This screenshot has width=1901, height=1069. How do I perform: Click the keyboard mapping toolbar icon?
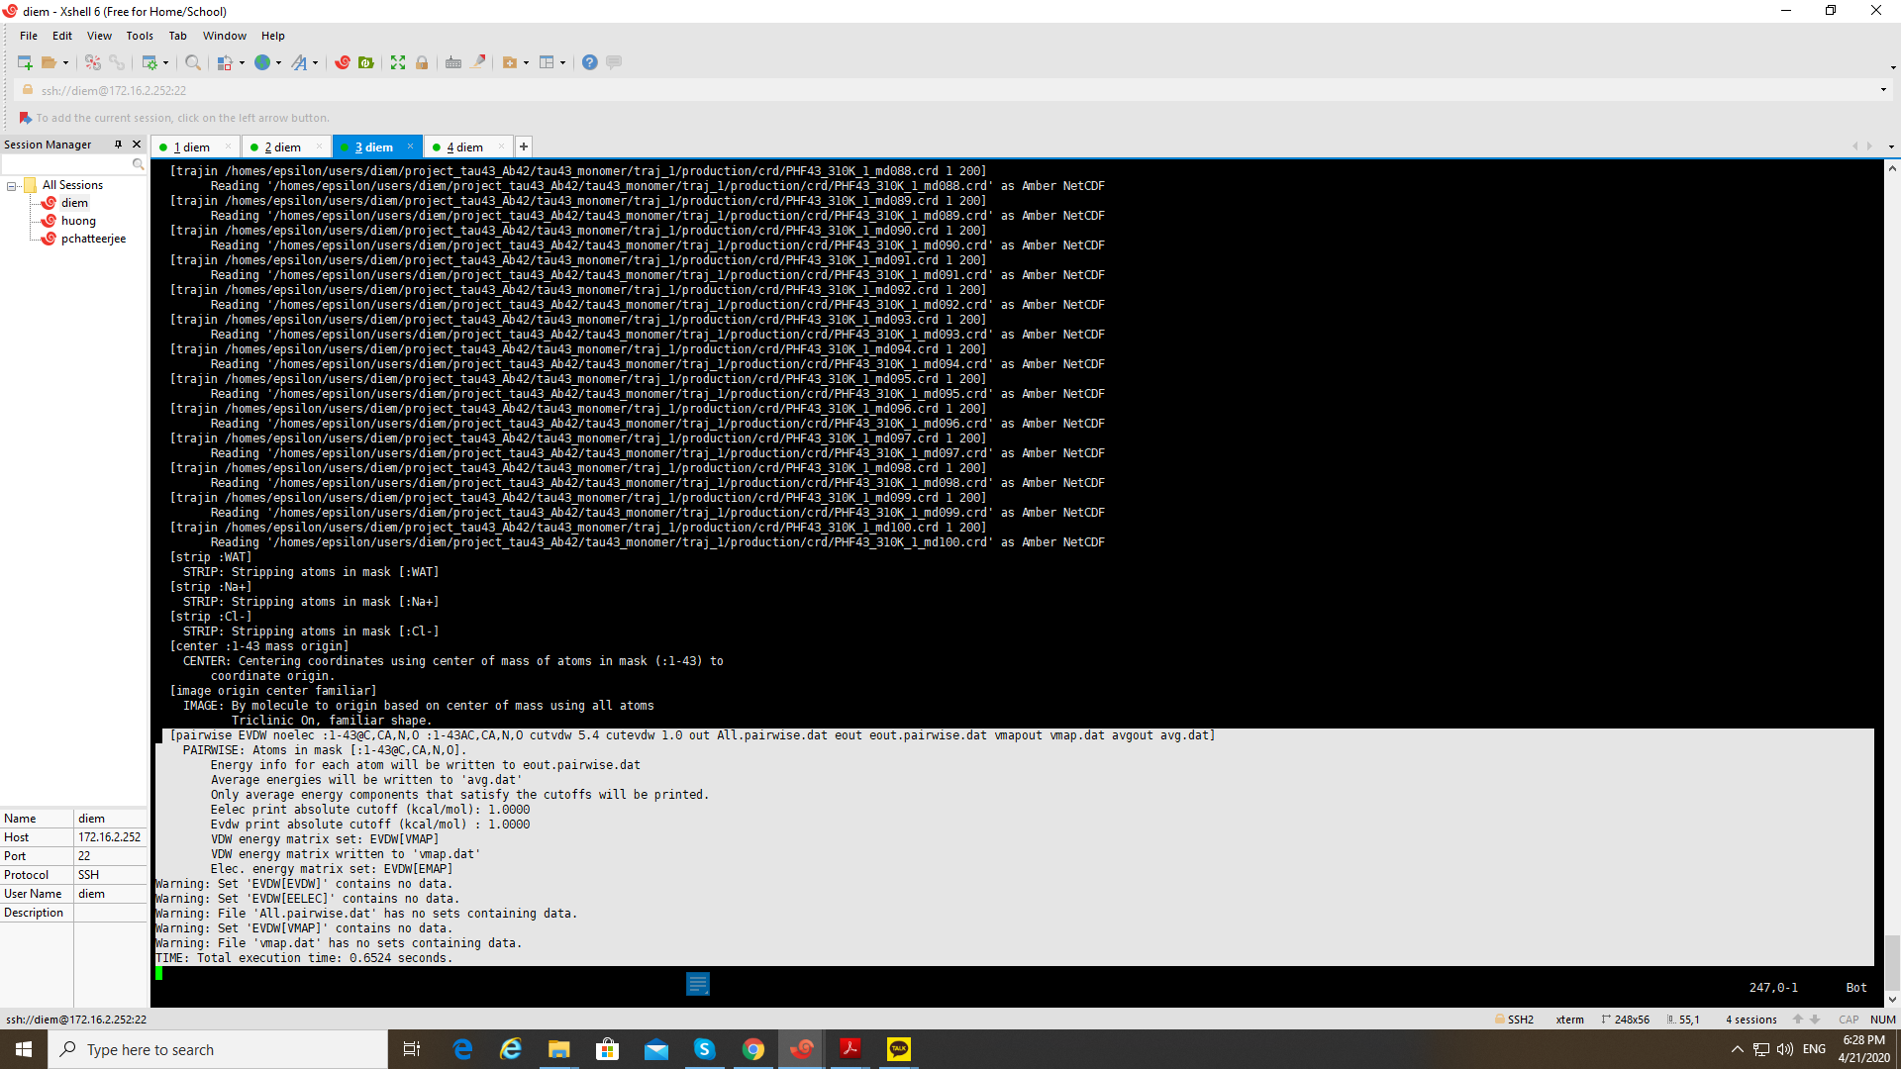pos(453,62)
